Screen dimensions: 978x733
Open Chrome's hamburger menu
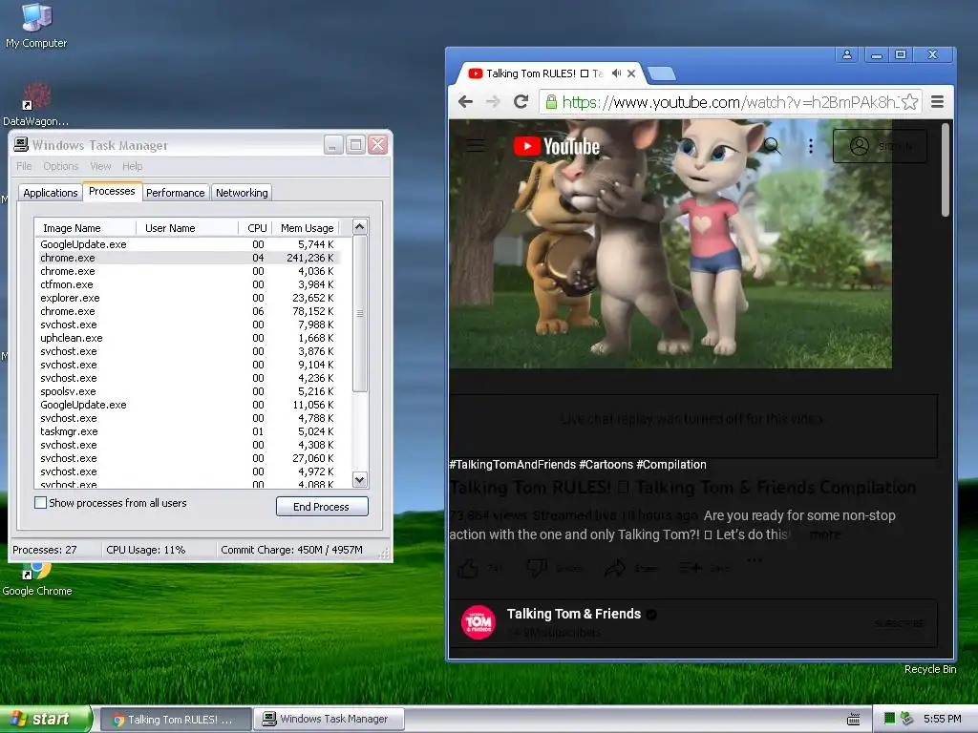click(x=938, y=101)
